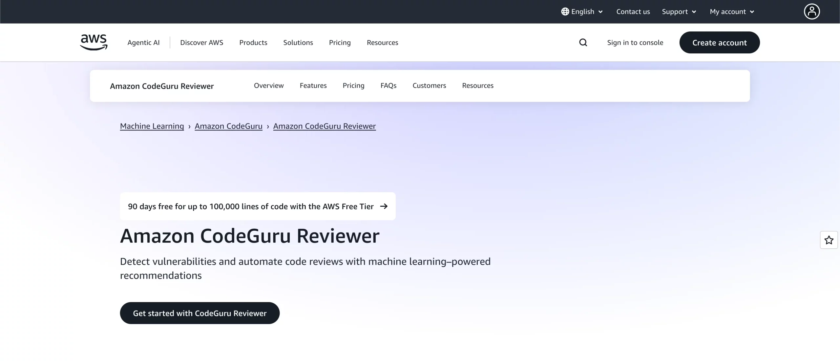This screenshot has height=361, width=840.
Task: Open the Amazon CodeGuru breadcrumb link
Action: [228, 126]
